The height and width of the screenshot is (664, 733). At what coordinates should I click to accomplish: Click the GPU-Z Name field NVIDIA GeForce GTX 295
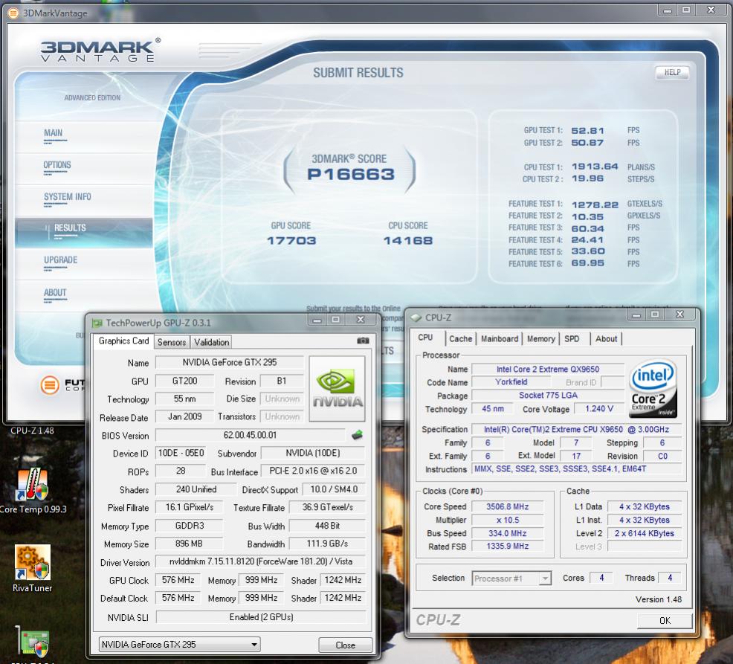(229, 362)
